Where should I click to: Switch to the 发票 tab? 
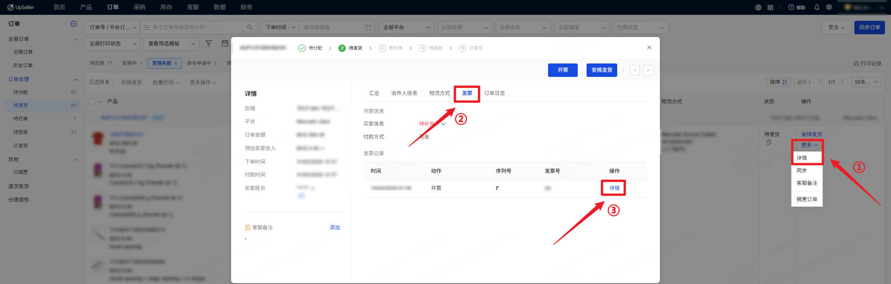coord(467,93)
